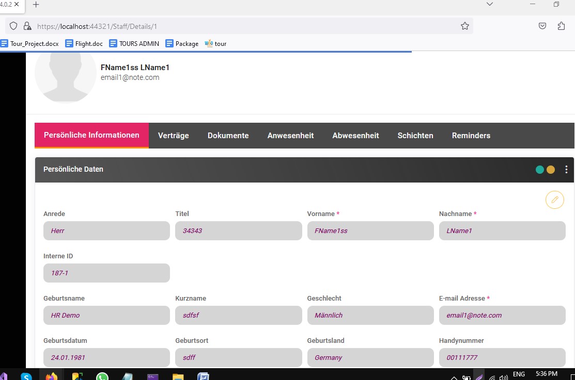Go to the Schichten tab
The width and height of the screenshot is (575, 380).
[x=415, y=136]
